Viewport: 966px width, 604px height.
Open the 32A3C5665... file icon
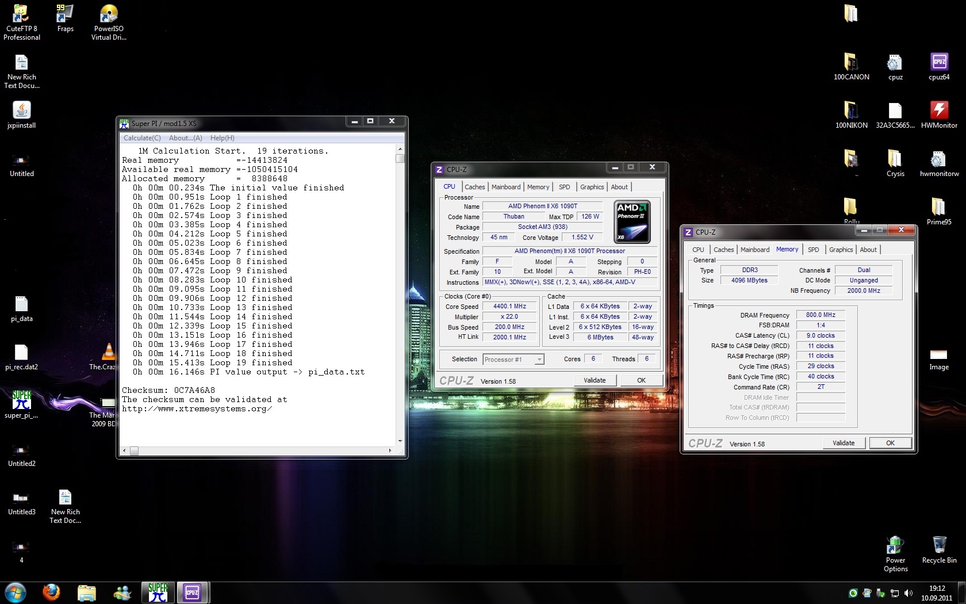(895, 115)
